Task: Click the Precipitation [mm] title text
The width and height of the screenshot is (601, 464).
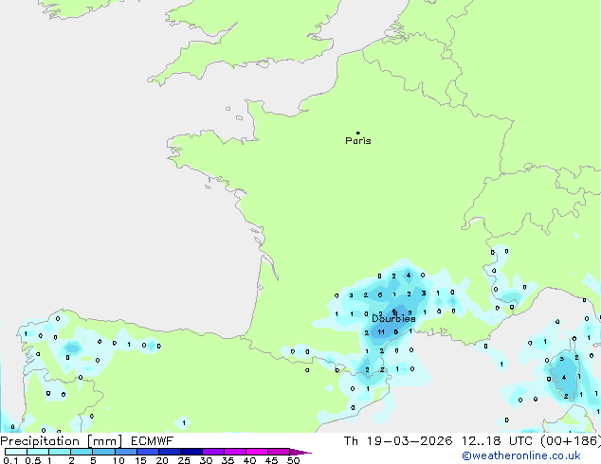Action: click(61, 441)
